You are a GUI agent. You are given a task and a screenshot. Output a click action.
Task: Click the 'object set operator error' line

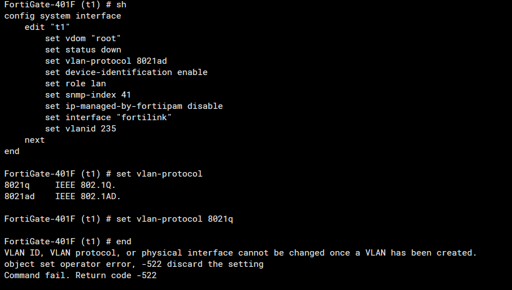[x=133, y=264]
